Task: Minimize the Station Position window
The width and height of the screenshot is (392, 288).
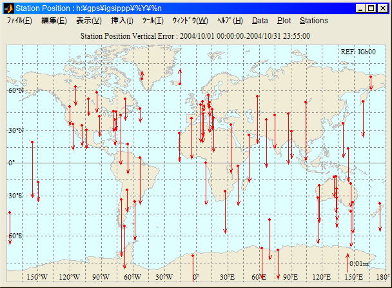Action: [360, 8]
